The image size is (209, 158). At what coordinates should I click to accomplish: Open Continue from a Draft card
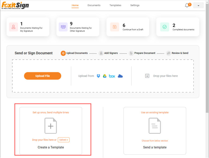pos(128,27)
